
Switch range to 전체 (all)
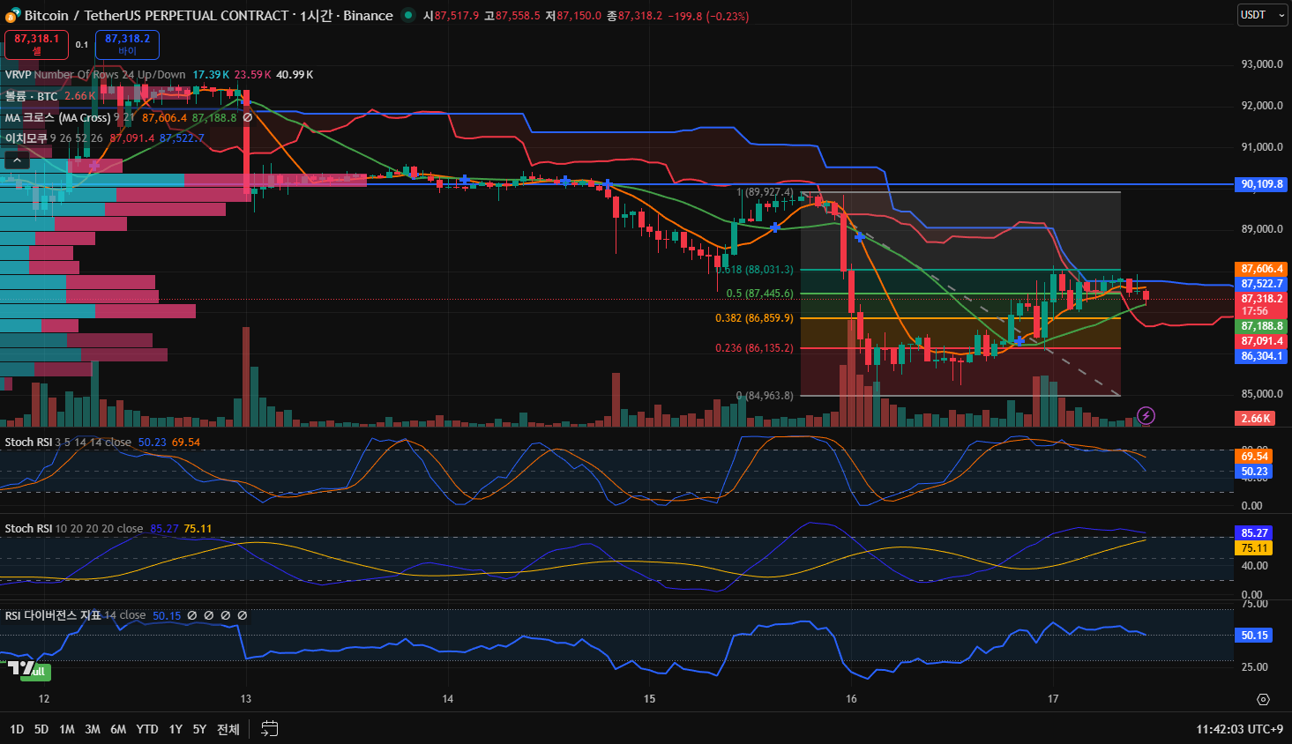[228, 729]
